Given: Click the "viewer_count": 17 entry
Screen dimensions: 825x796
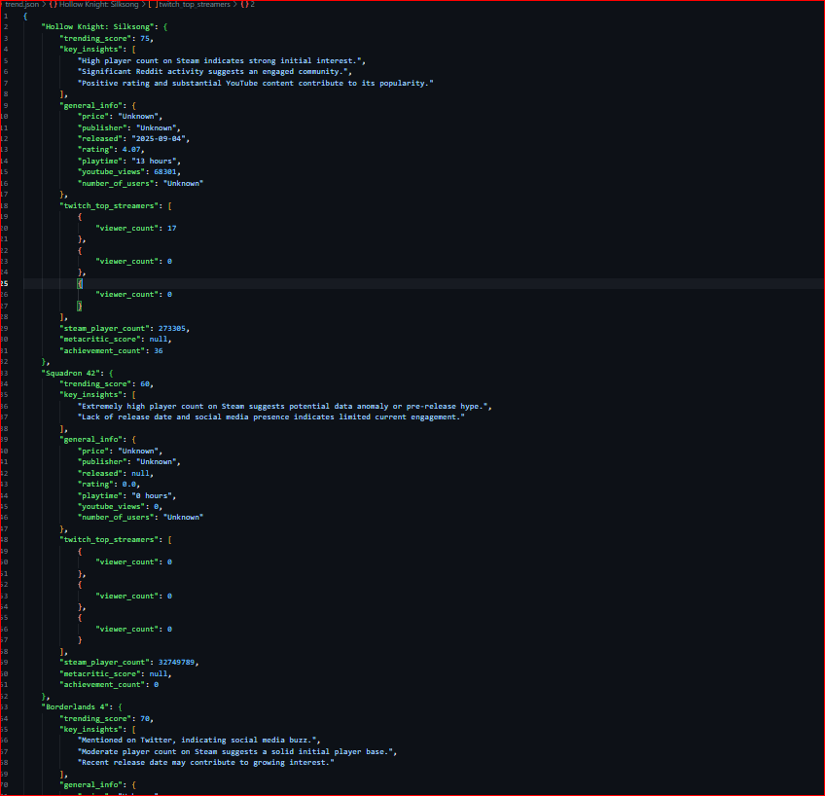Looking at the screenshot, I should pyautogui.click(x=136, y=229).
